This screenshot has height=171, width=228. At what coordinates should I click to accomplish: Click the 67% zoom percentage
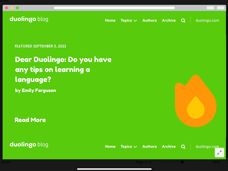[216, 162]
